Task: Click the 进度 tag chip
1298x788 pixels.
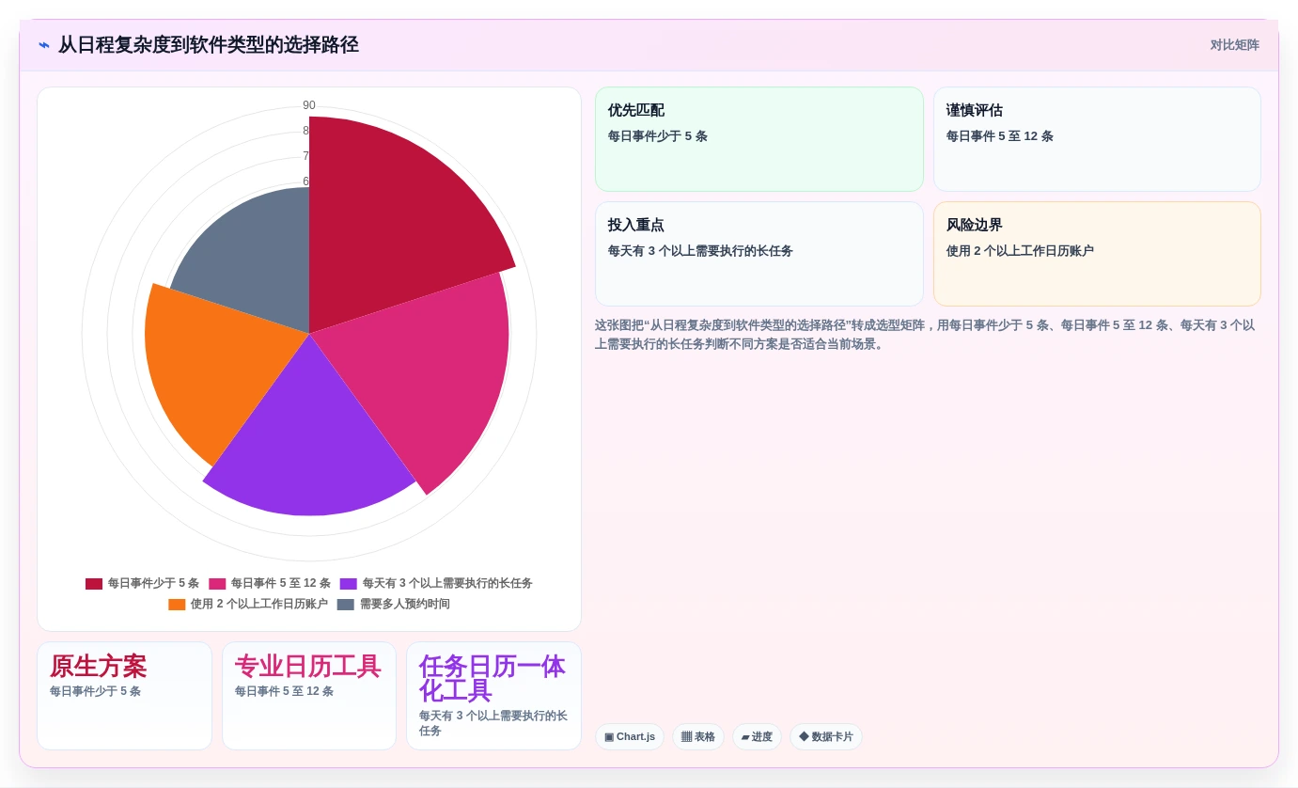Action: coord(757,737)
